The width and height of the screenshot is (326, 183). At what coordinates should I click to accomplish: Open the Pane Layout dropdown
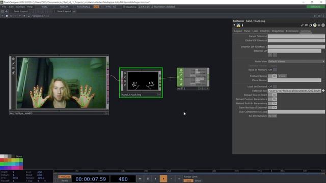pyautogui.click(x=20, y=11)
